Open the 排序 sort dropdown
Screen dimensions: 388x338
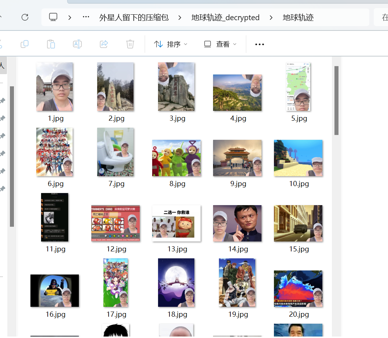point(171,44)
